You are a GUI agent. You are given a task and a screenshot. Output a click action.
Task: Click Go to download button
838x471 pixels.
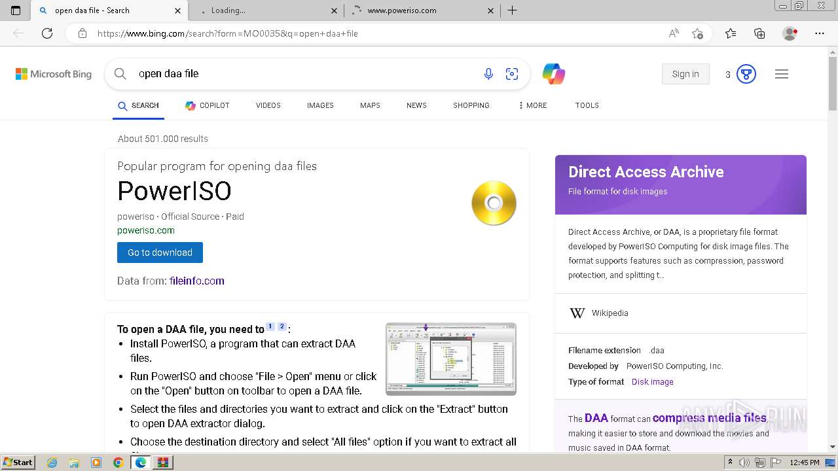(160, 253)
